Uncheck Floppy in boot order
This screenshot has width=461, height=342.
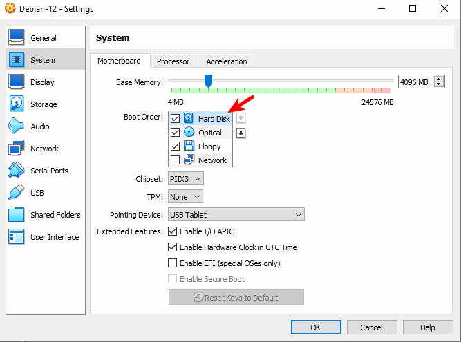tap(176, 146)
